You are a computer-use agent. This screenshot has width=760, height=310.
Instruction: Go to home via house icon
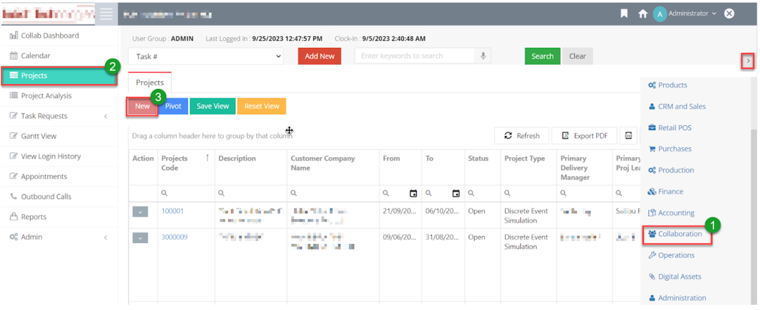(x=642, y=14)
